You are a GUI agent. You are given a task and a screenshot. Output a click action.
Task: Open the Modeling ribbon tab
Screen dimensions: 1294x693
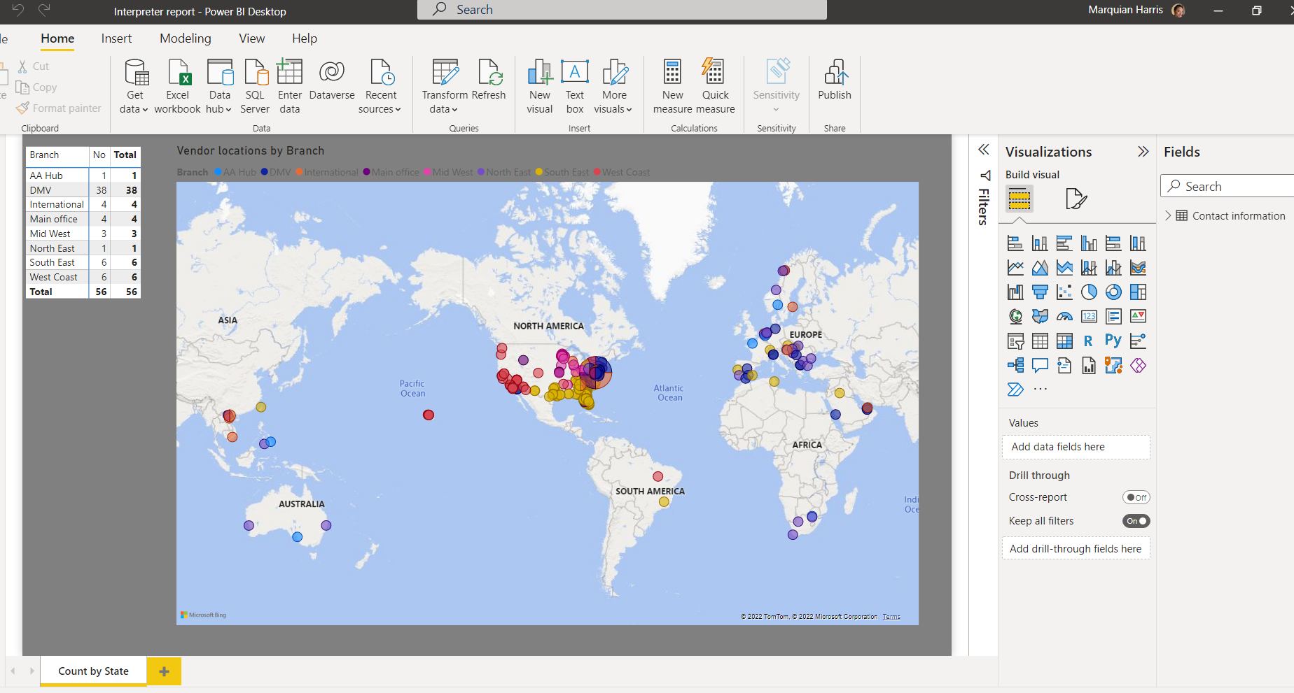tap(186, 38)
